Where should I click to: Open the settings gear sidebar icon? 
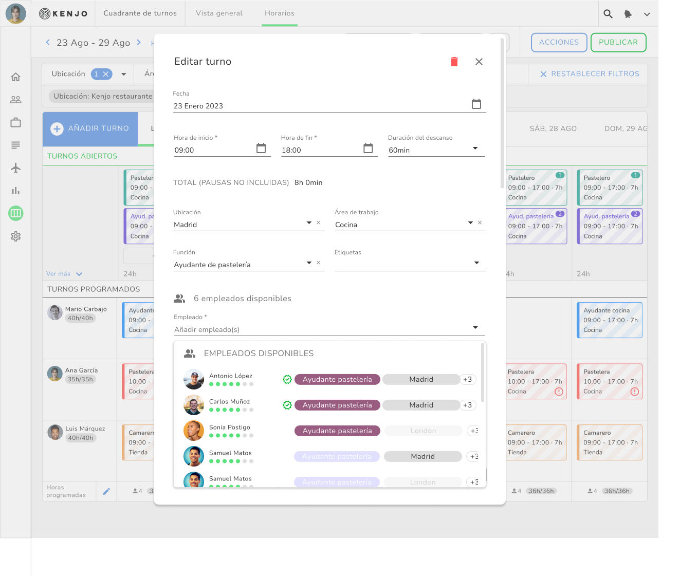pos(16,236)
